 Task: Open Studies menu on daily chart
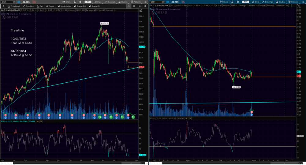[123, 2]
